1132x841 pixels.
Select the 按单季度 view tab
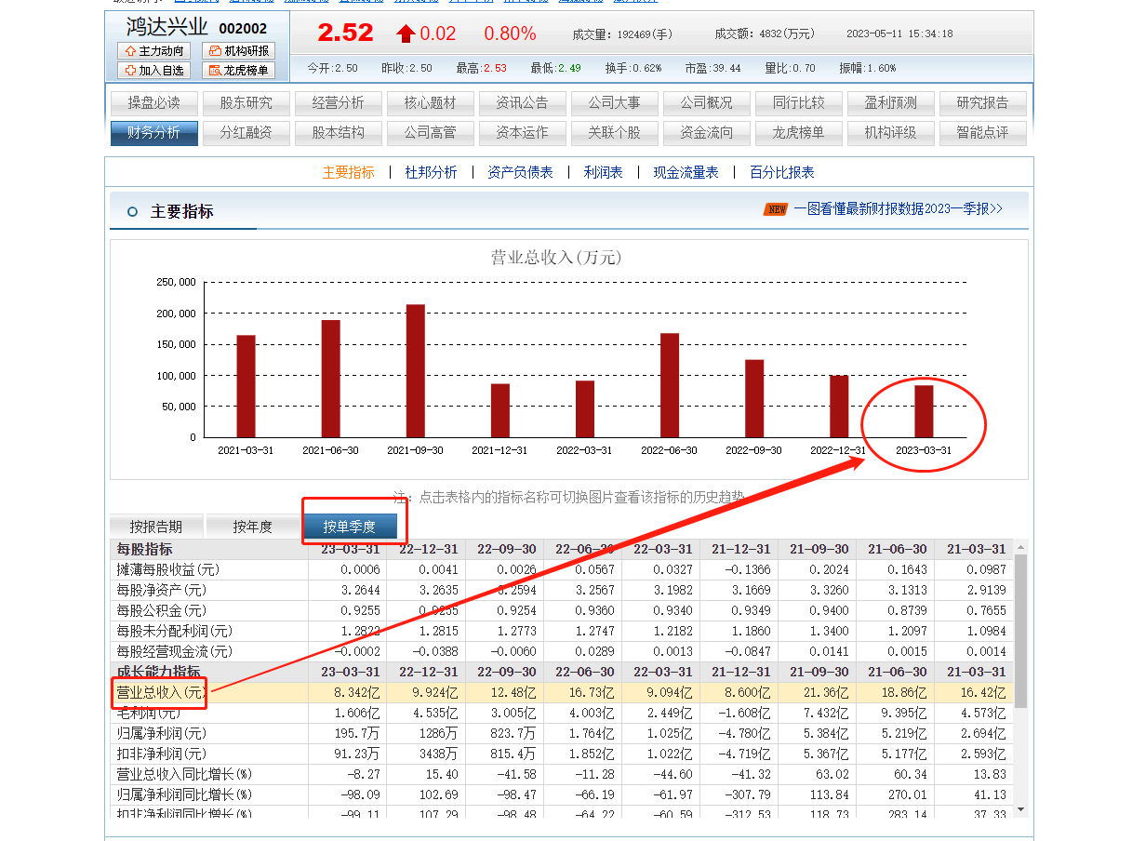tap(350, 527)
